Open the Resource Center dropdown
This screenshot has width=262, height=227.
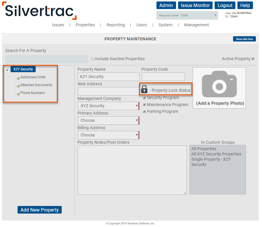(x=187, y=15)
